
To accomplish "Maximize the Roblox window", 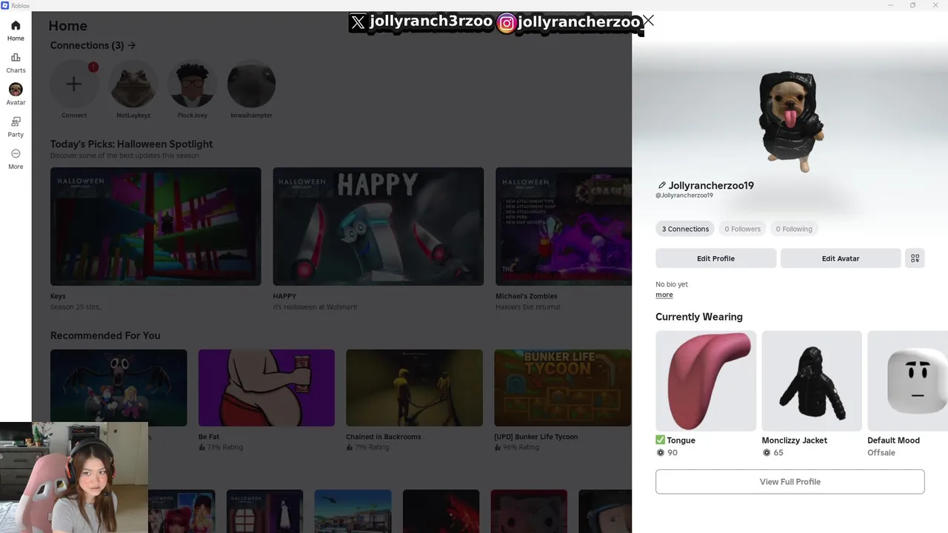I will (x=912, y=5).
